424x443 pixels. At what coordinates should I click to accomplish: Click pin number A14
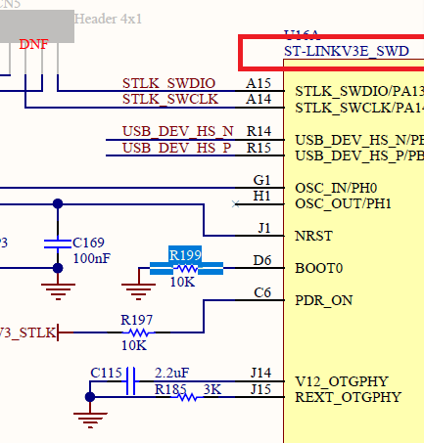point(259,99)
